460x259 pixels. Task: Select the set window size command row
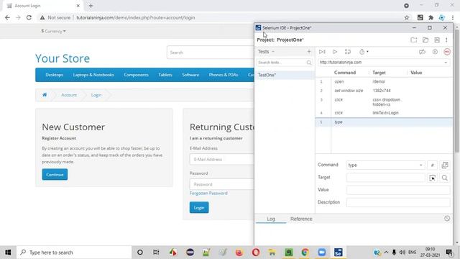384,91
